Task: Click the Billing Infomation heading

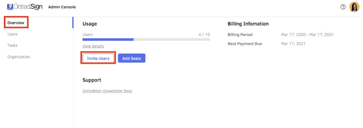Action: (248, 24)
